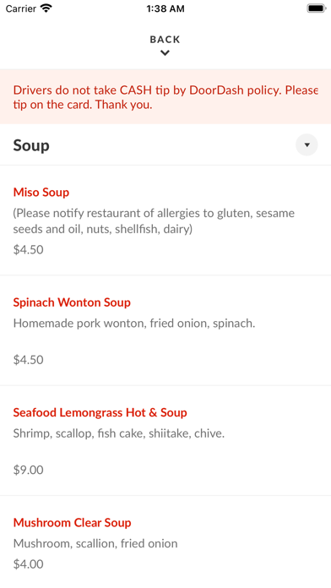Tap Homemade pork wonton description
Screen dimensions: 331x588
pyautogui.click(x=134, y=324)
